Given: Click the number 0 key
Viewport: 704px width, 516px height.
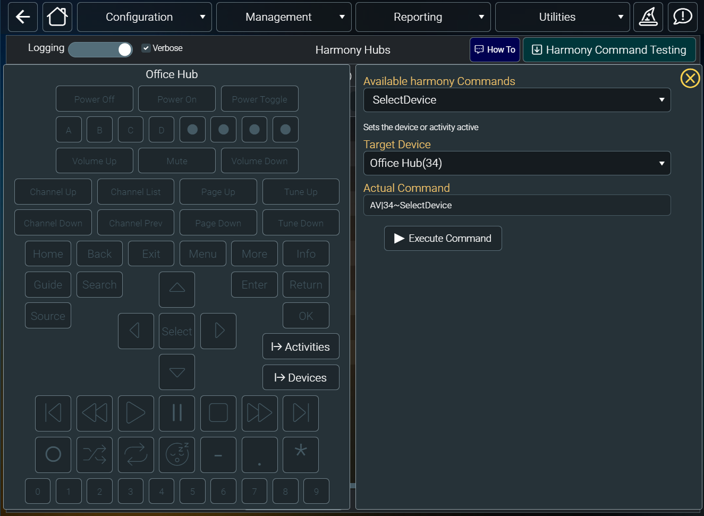Looking at the screenshot, I should (x=38, y=491).
